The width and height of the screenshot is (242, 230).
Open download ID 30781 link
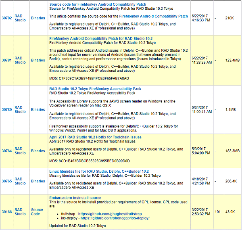(x=7, y=60)
